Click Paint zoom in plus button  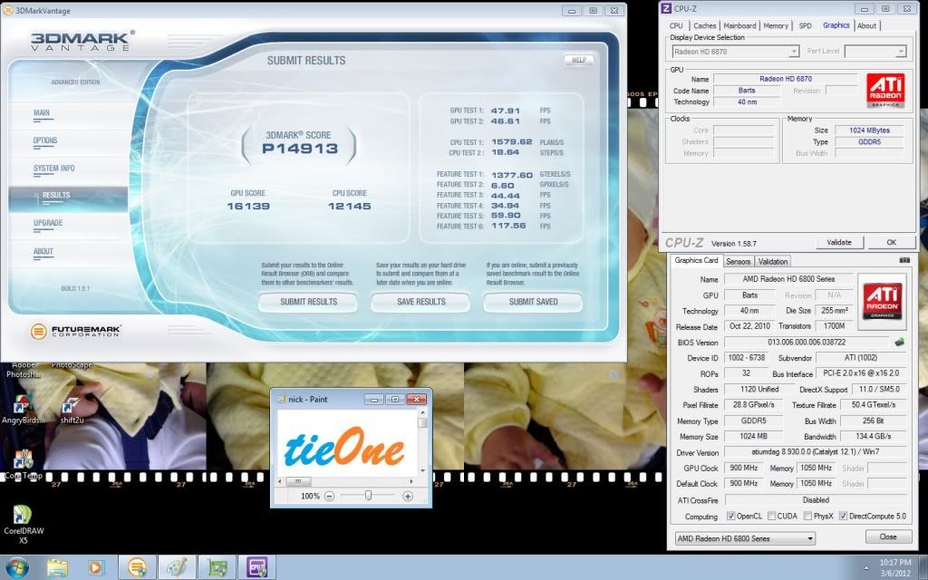click(x=408, y=496)
